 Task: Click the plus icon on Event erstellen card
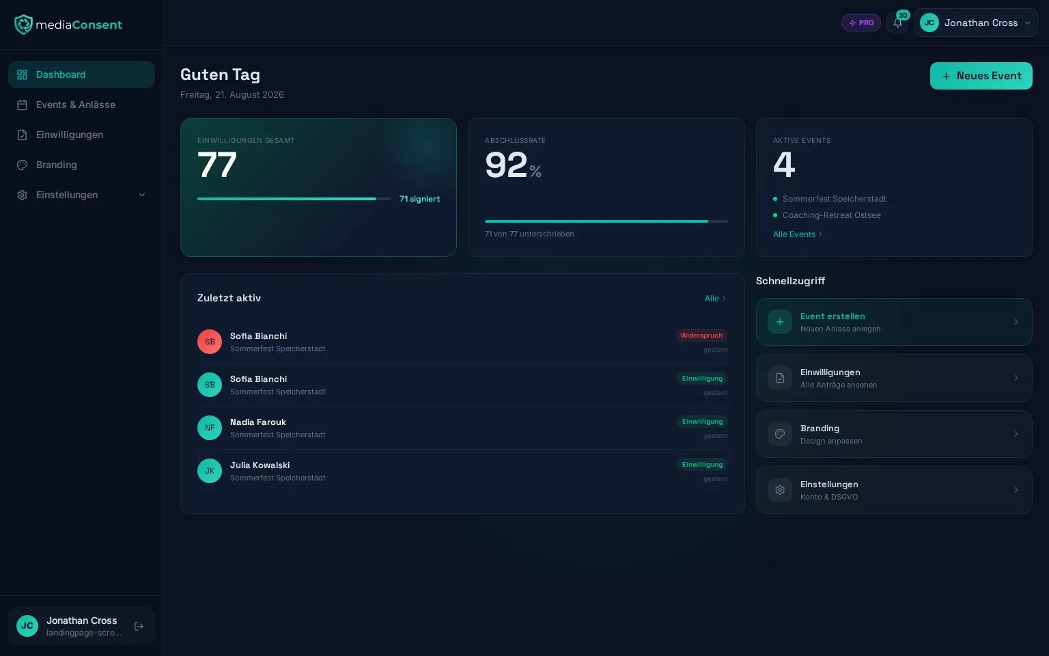[779, 322]
